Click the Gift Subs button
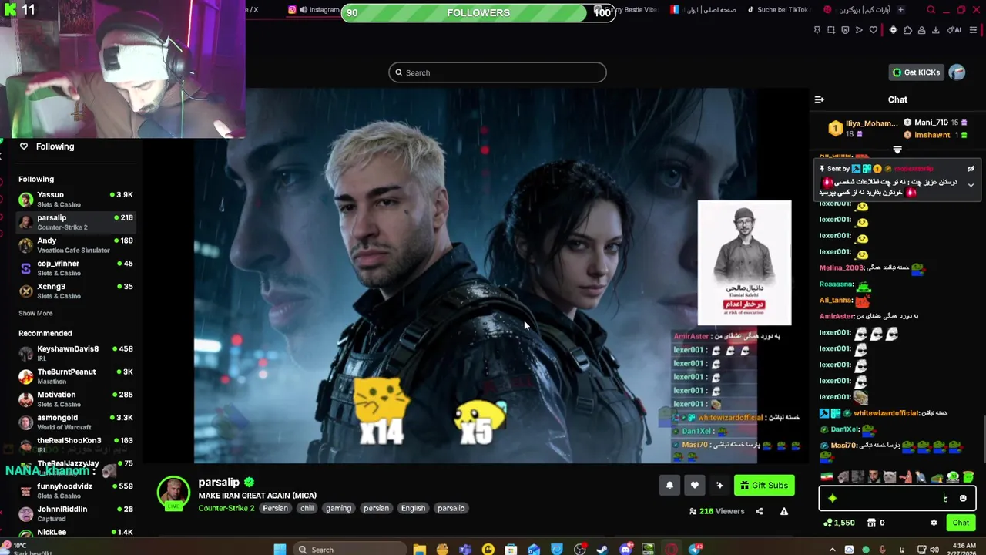The width and height of the screenshot is (986, 555). coord(763,485)
